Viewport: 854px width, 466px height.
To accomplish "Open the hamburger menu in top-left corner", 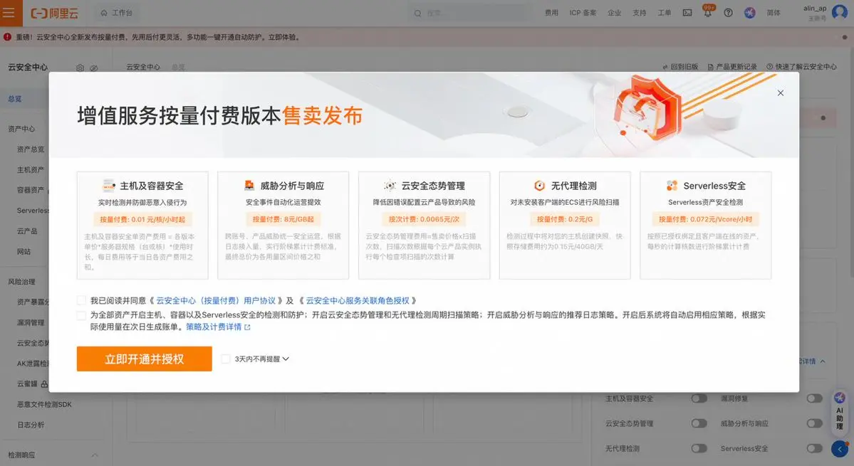I will [9, 13].
